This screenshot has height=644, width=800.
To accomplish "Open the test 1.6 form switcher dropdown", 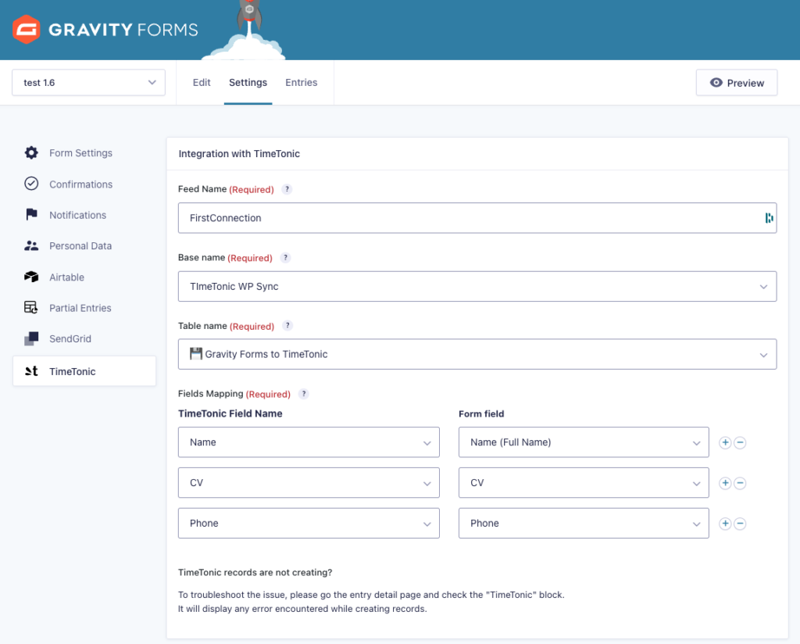I will click(88, 83).
